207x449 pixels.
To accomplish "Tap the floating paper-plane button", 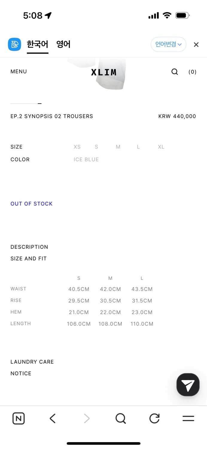I will point(188,385).
